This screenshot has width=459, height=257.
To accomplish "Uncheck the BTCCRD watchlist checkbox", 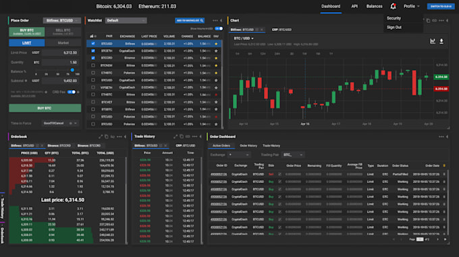I will coord(93,58).
